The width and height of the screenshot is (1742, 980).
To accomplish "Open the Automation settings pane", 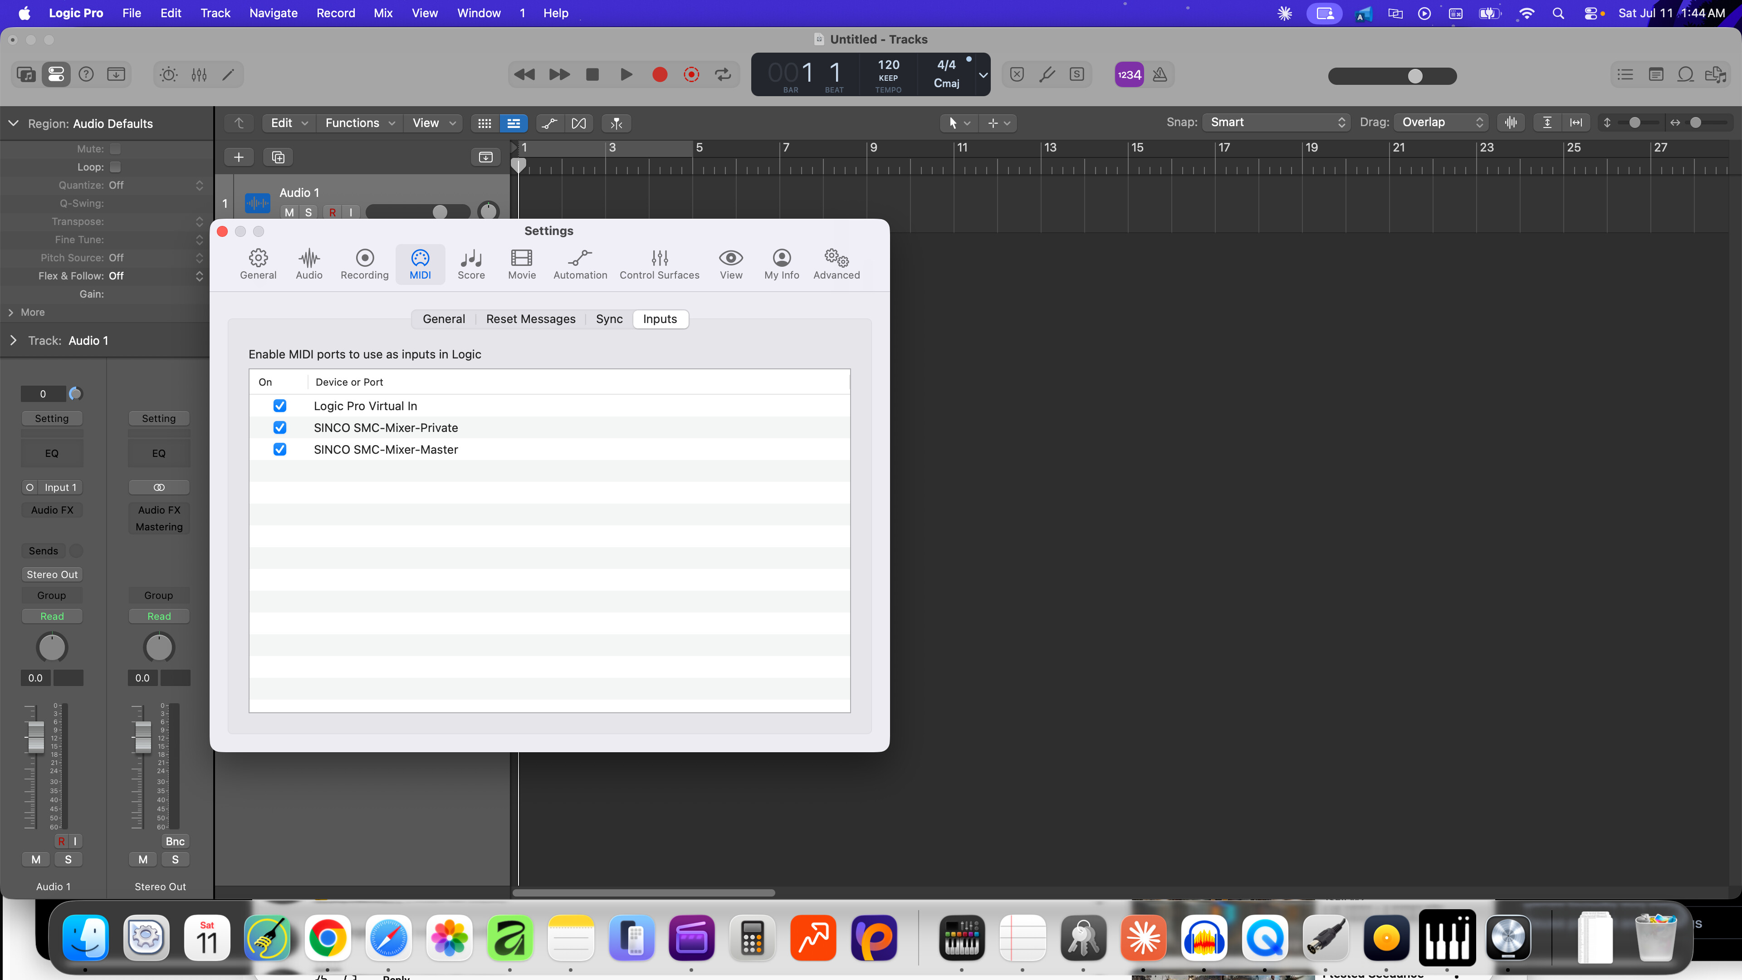I will tap(580, 264).
